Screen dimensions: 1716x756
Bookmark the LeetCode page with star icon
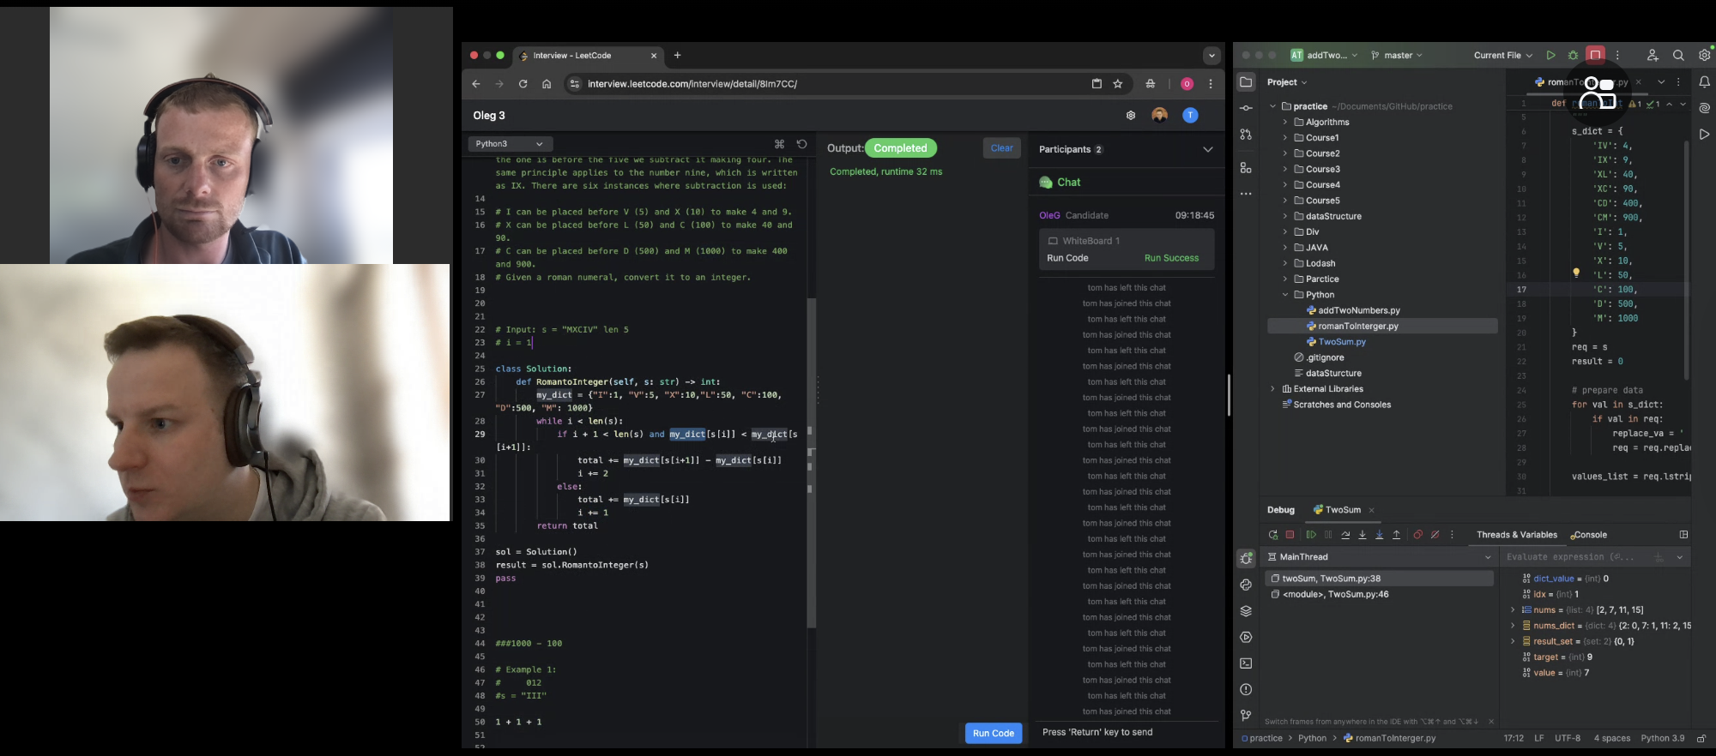tap(1118, 84)
